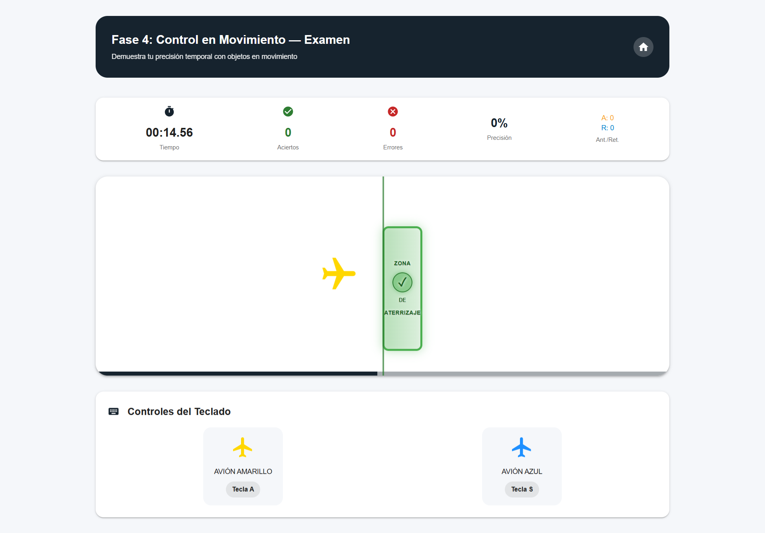The height and width of the screenshot is (533, 765).
Task: Click the yellow plane icon for AVIÓN AMARILLO
Action: [x=243, y=447]
